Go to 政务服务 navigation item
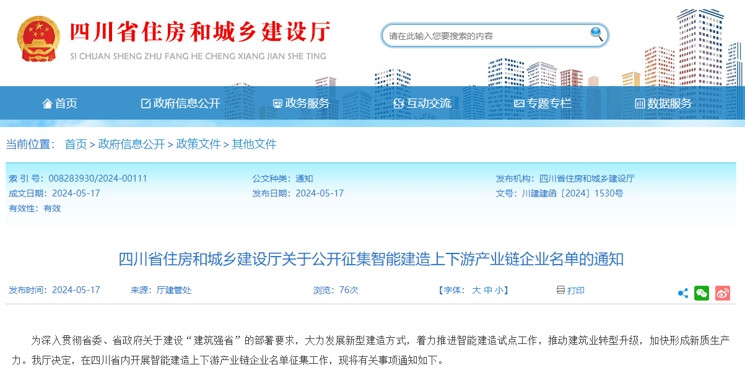 coord(301,103)
